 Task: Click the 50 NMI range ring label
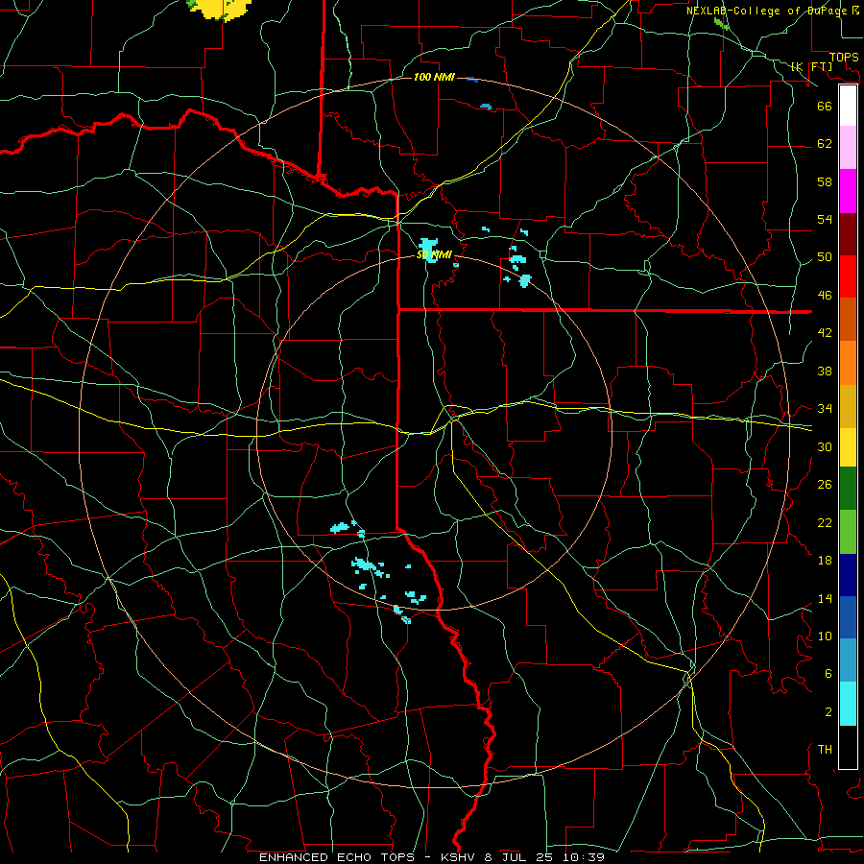[x=434, y=254]
